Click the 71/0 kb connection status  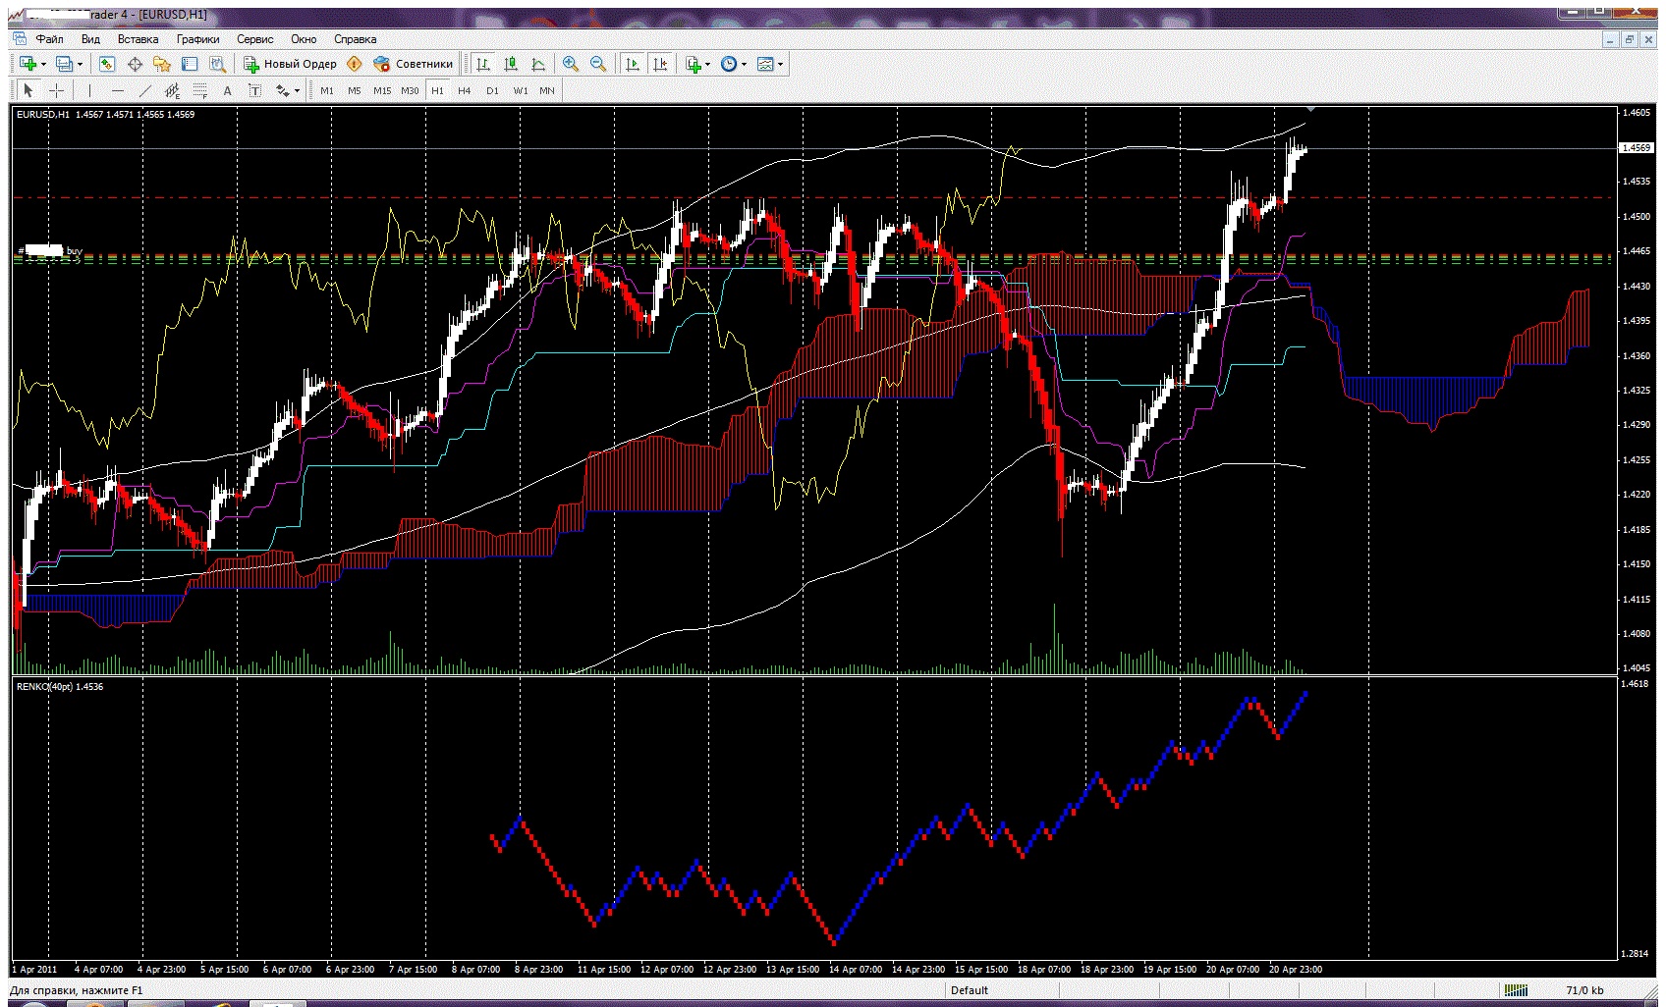click(x=1584, y=990)
